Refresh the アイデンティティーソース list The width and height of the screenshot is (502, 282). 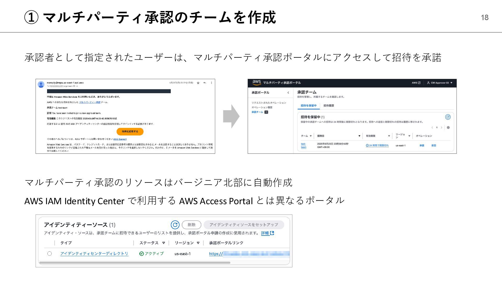(x=175, y=225)
